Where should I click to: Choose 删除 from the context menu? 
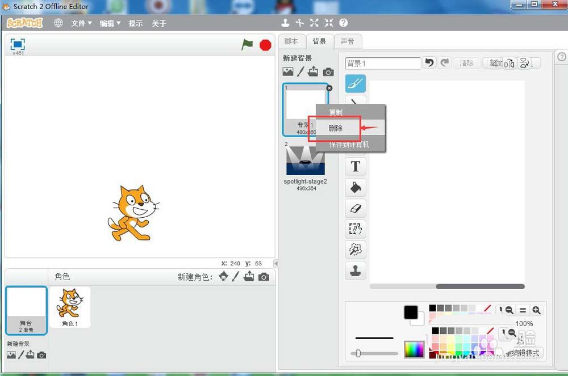click(x=336, y=128)
